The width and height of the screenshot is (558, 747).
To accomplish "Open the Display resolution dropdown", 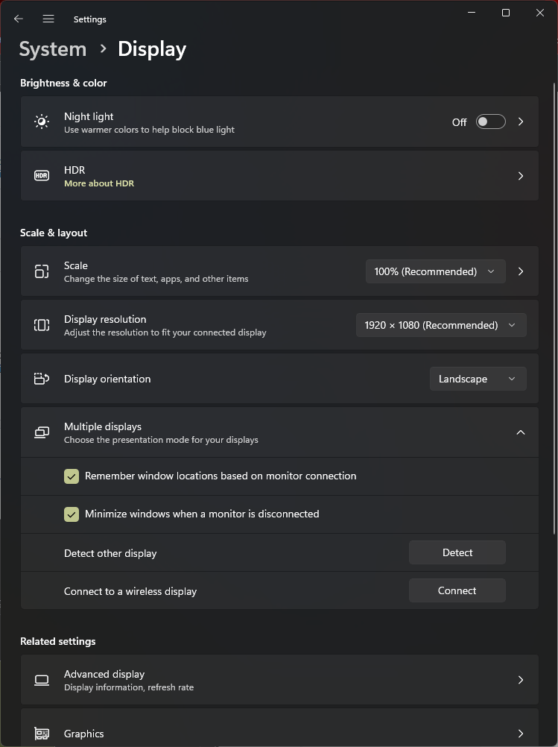I will tap(440, 324).
